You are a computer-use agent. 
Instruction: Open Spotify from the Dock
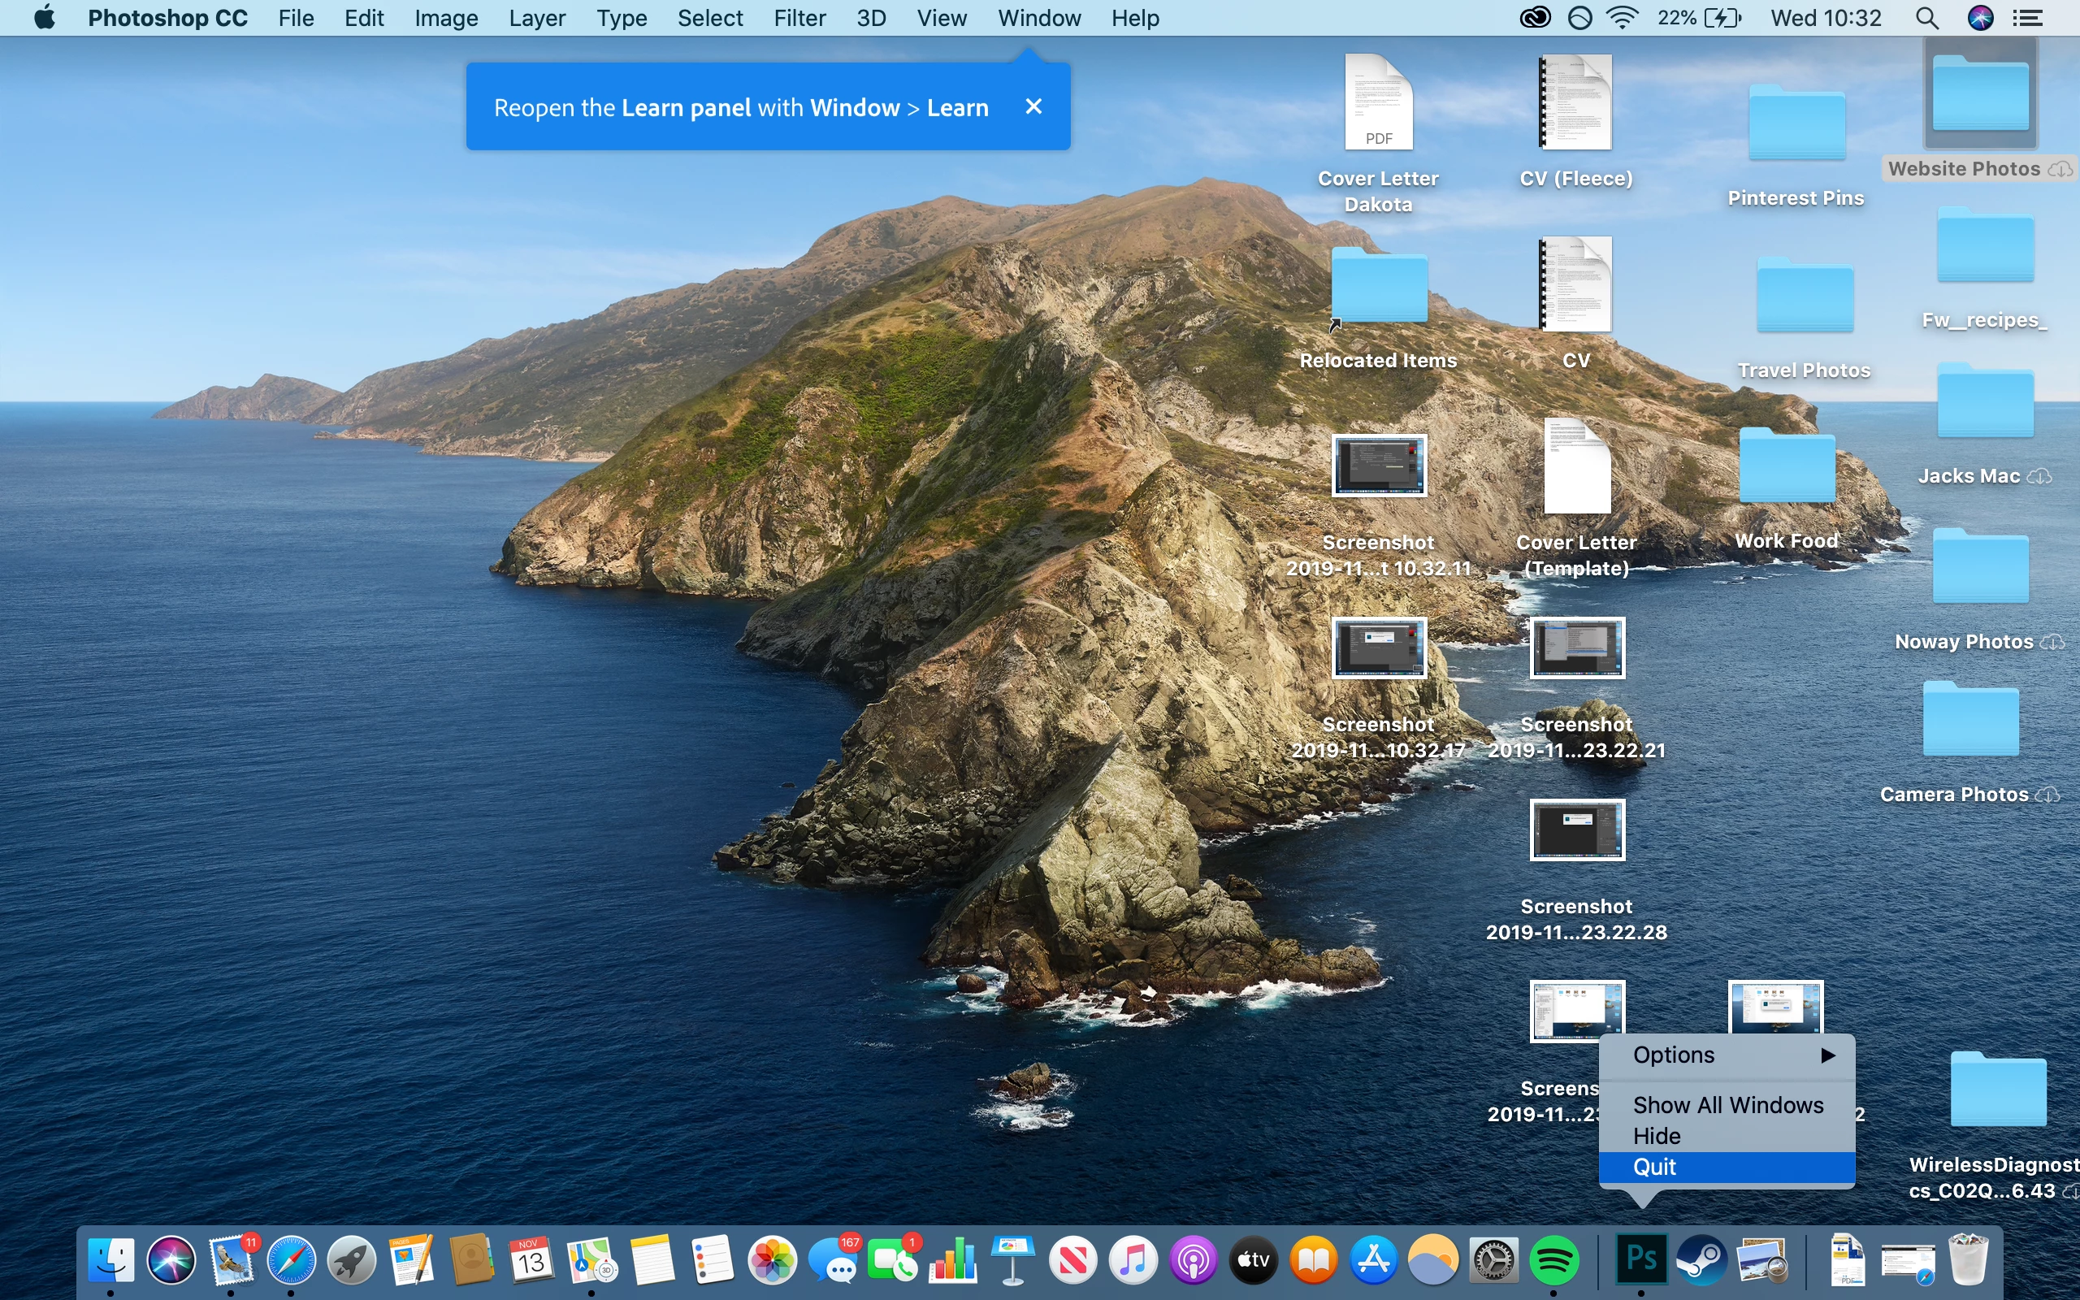1554,1260
